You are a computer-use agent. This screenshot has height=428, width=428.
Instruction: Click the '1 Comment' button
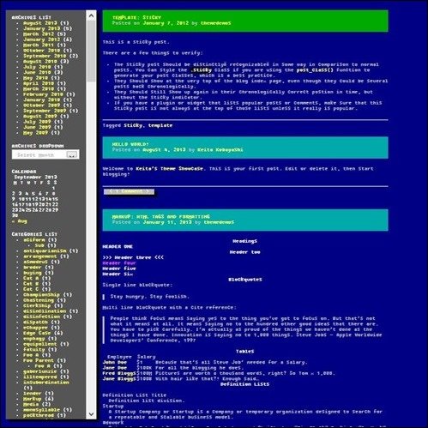(x=129, y=191)
